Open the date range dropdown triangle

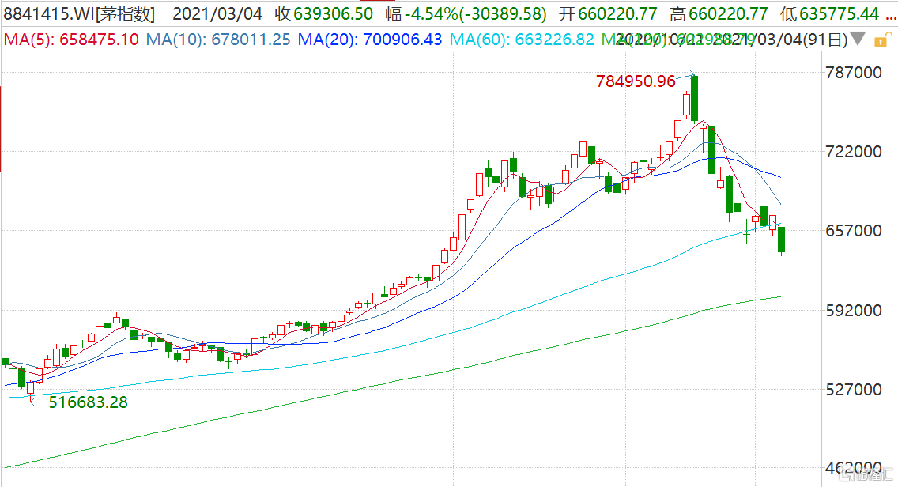click(858, 39)
